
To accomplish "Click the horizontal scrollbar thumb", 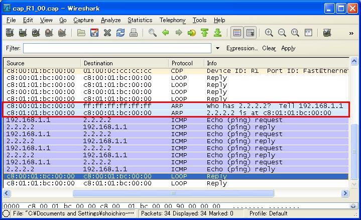I will point(173,193).
